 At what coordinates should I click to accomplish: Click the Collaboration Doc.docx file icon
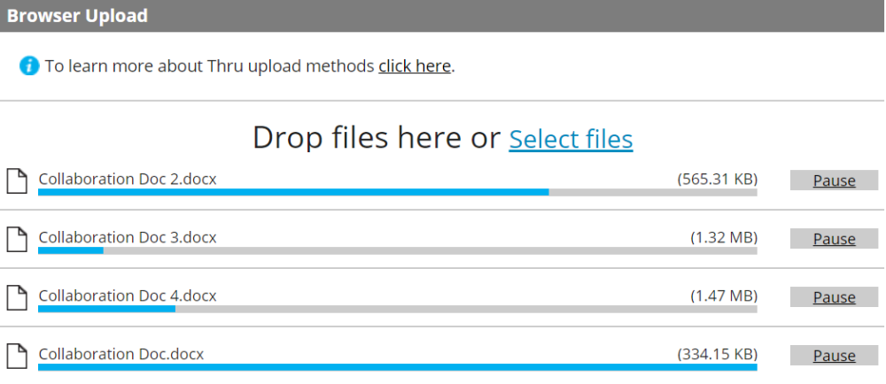click(x=17, y=356)
